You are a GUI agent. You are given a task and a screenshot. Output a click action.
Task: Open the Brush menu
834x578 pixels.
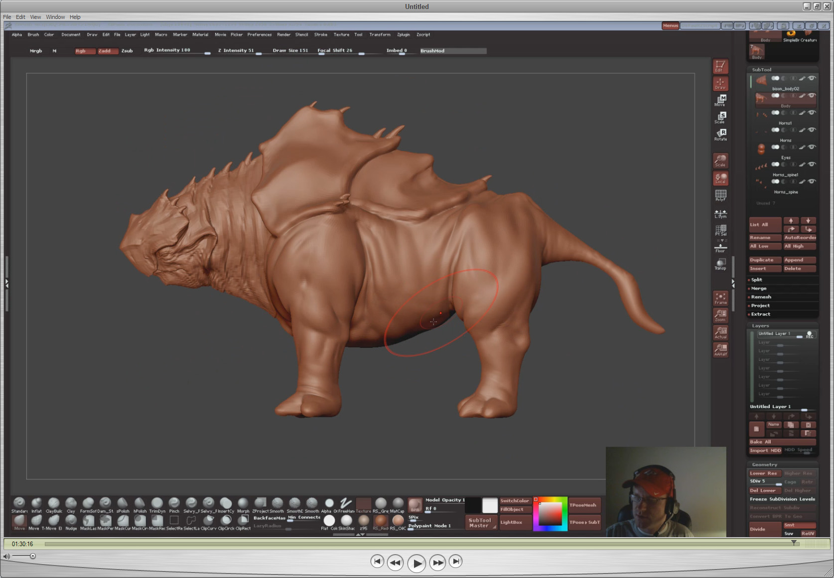[x=33, y=34]
